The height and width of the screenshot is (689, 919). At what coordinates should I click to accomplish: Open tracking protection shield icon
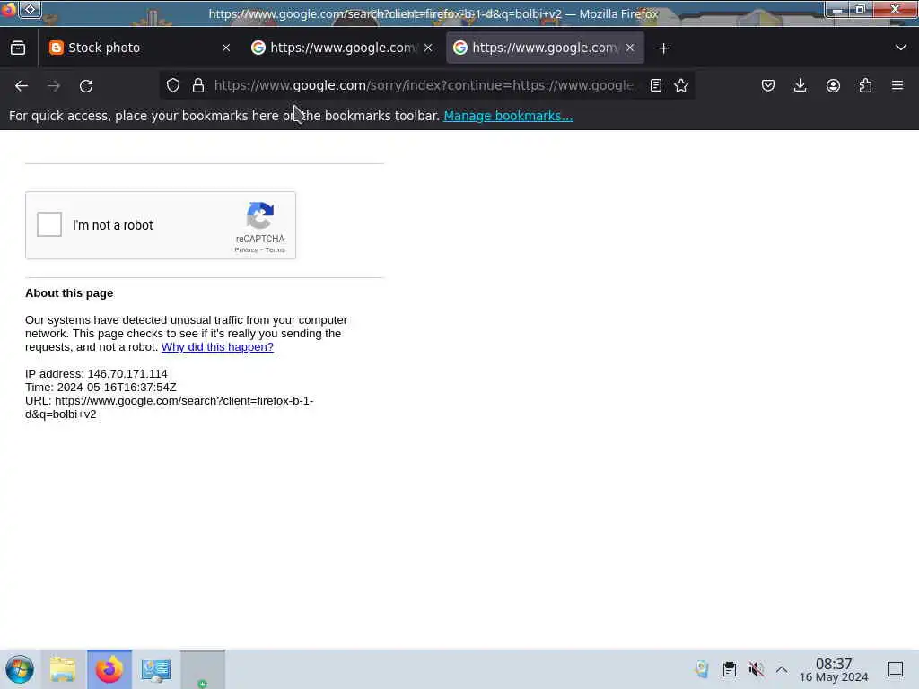tap(173, 85)
